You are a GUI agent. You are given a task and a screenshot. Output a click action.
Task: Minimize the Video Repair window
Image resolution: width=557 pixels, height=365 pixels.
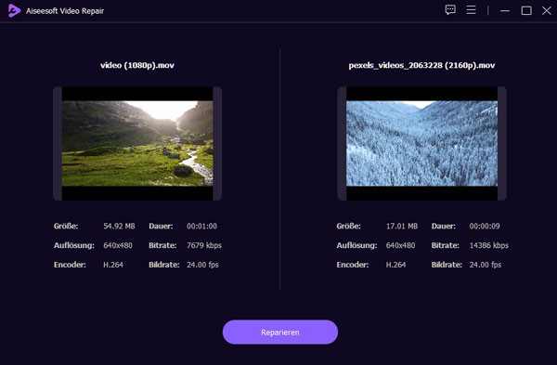tap(505, 10)
